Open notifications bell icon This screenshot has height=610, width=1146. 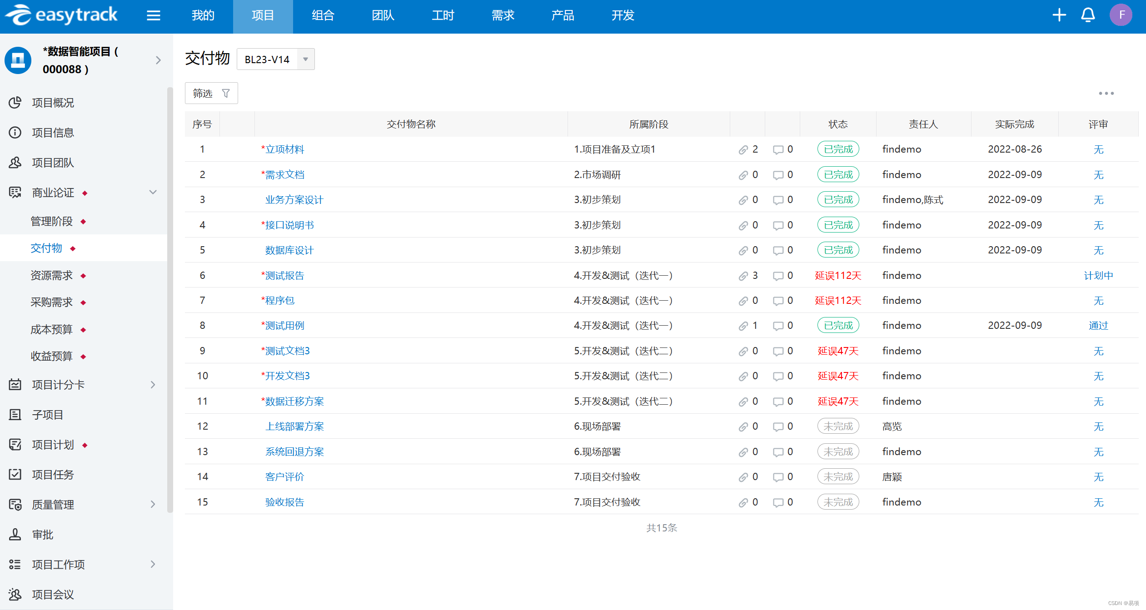pyautogui.click(x=1087, y=15)
